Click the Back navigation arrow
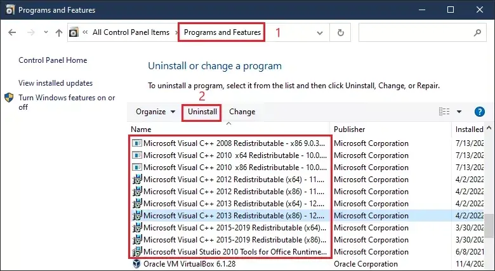Image resolution: width=495 pixels, height=271 pixels. coord(12,32)
